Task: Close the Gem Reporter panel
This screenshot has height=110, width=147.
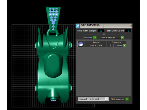Action: pos(130,26)
